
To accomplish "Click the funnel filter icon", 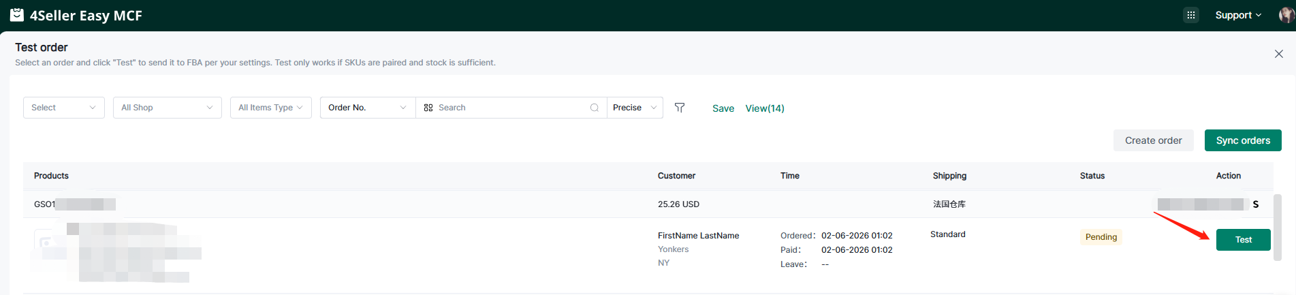I will (x=680, y=108).
